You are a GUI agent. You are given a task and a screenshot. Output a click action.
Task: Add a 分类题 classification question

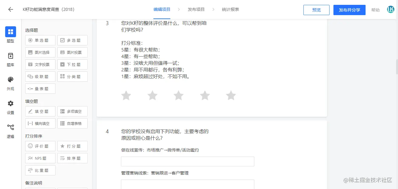(x=72, y=77)
